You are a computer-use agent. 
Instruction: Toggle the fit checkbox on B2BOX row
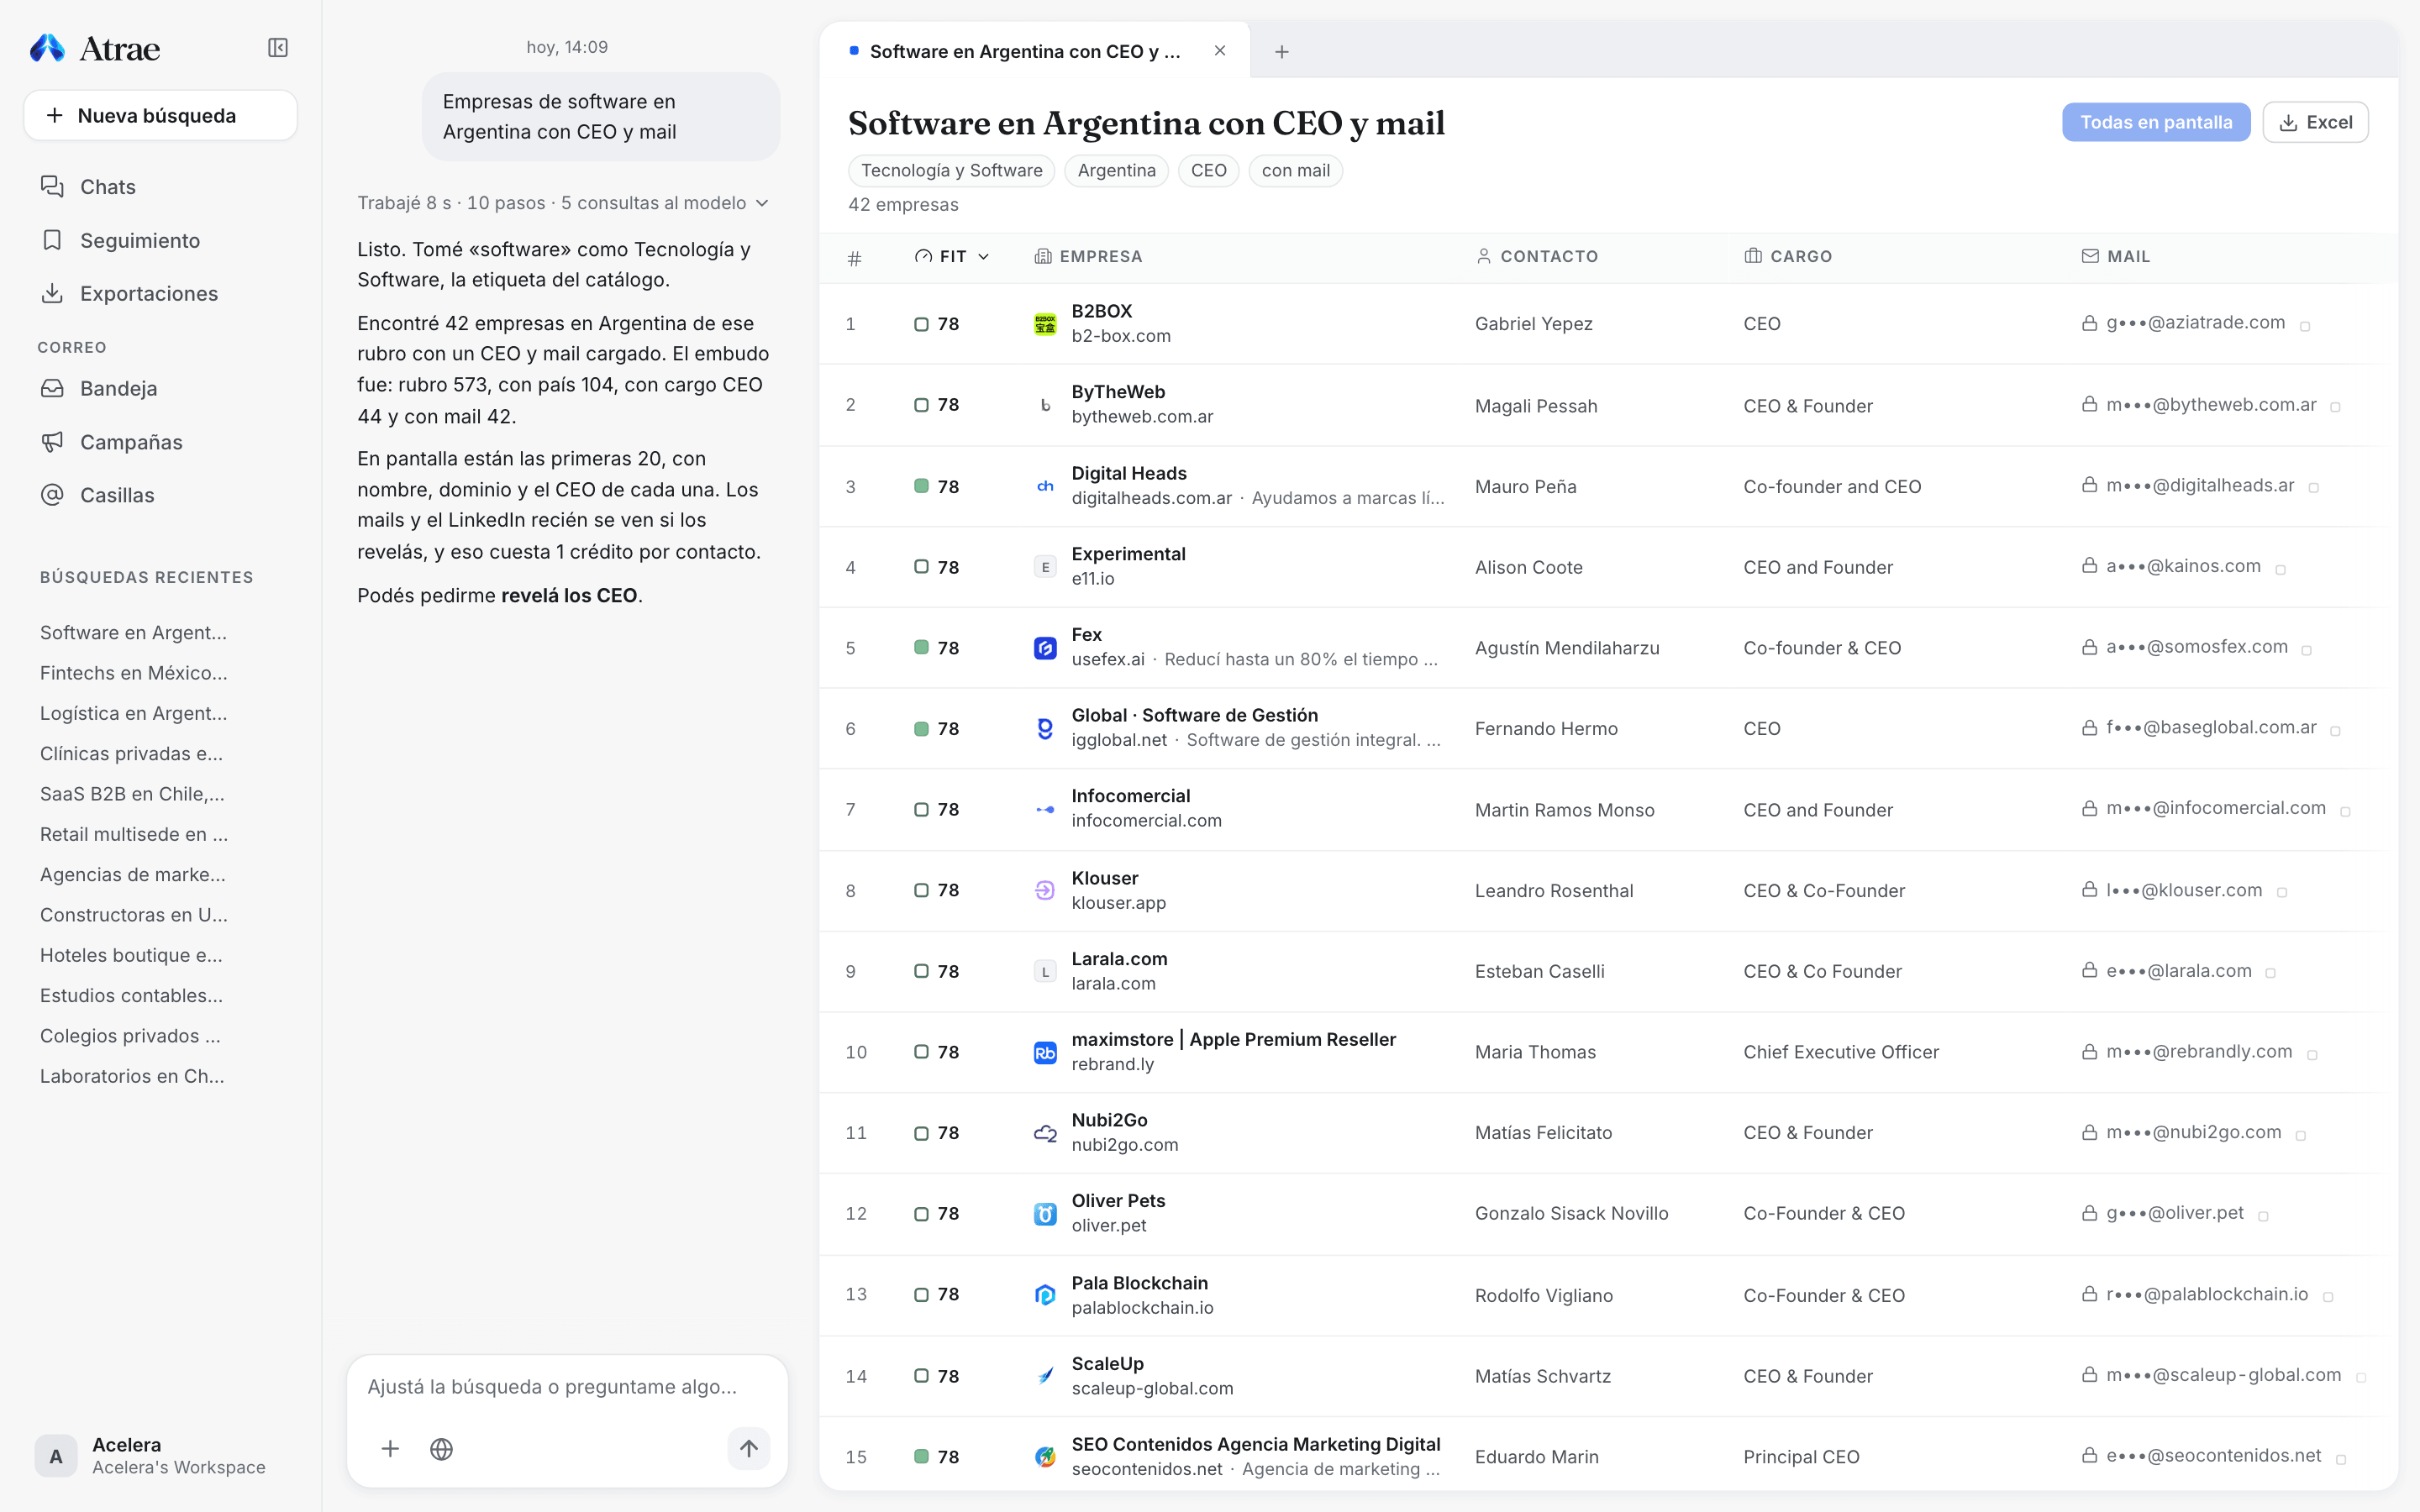[x=921, y=324]
